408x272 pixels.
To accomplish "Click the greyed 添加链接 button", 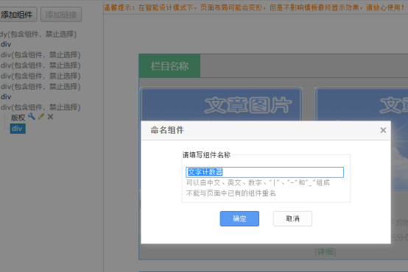I will pyautogui.click(x=61, y=15).
